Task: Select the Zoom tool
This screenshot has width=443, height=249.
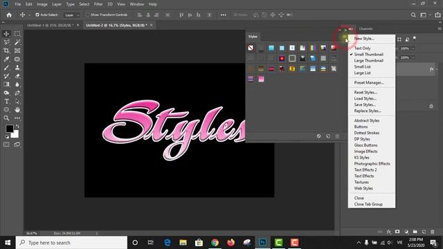Action: click(6, 118)
